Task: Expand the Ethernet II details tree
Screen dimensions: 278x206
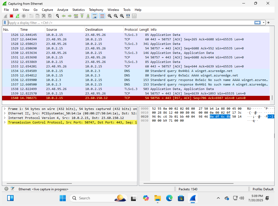Action: pos(5,113)
